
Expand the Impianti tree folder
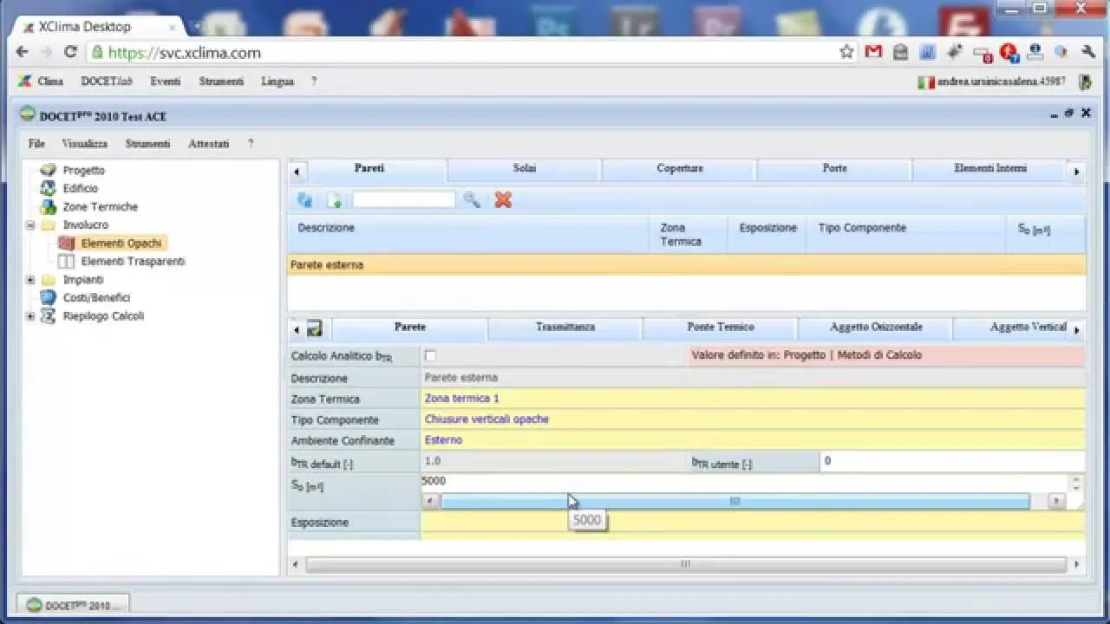[x=31, y=280]
